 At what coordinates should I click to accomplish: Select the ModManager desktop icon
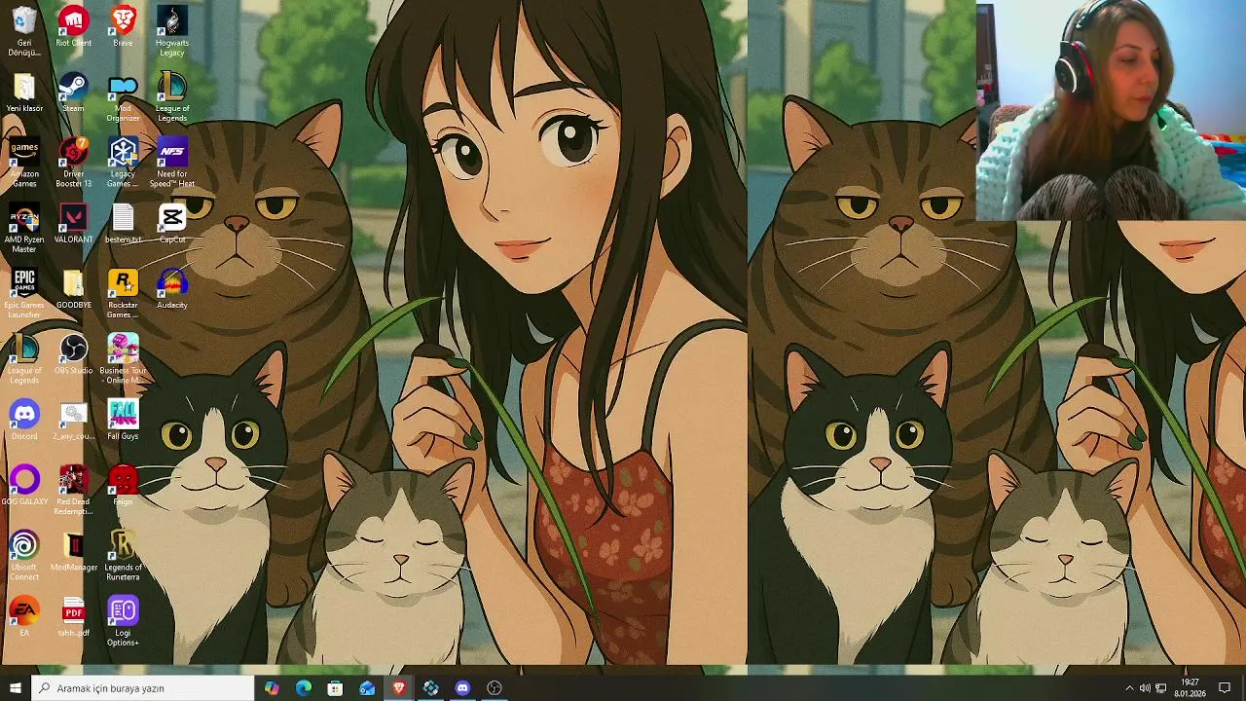74,551
